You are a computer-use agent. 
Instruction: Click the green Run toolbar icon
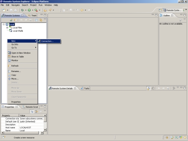tap(29, 10)
